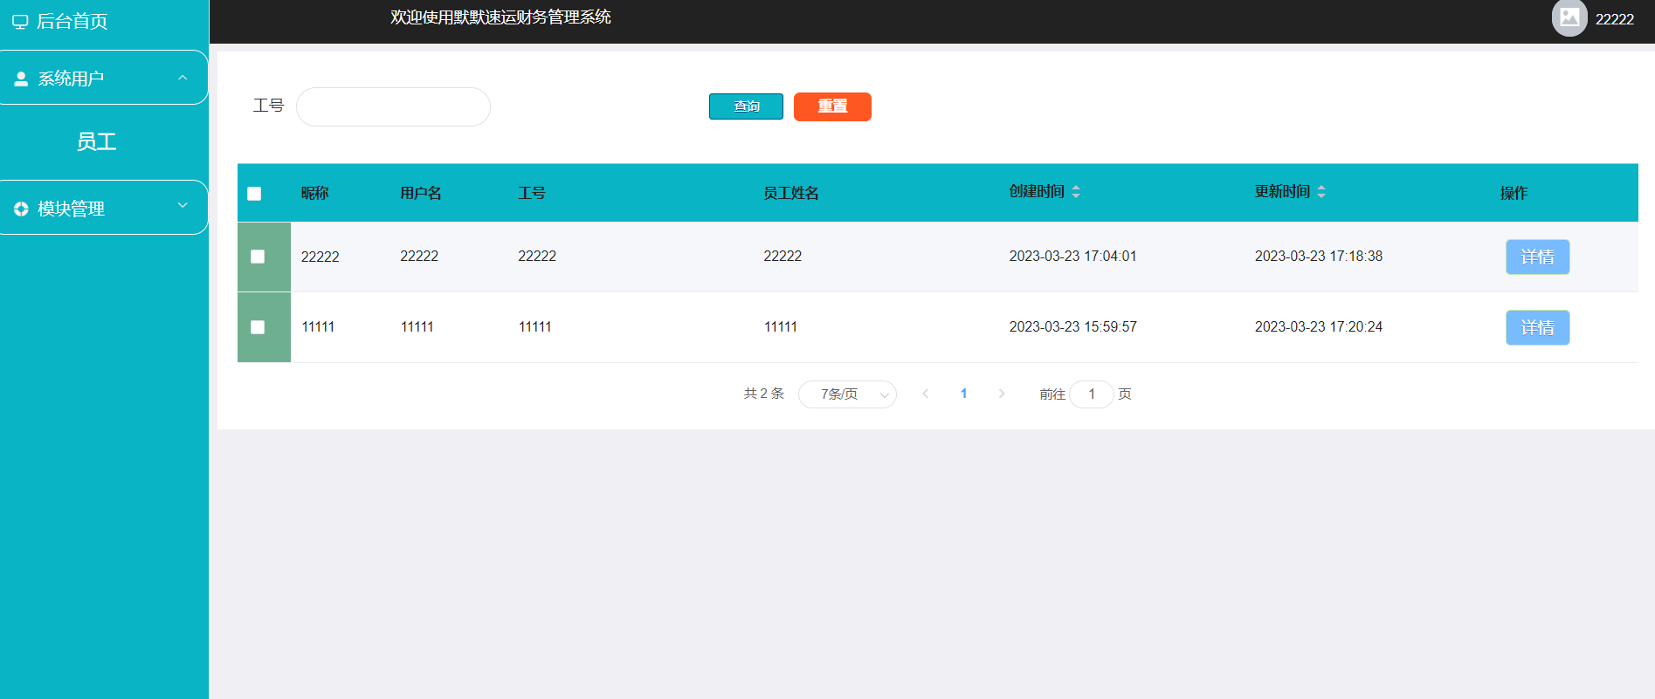
Task: Click the avatar image icon in top bar
Action: tap(1569, 17)
